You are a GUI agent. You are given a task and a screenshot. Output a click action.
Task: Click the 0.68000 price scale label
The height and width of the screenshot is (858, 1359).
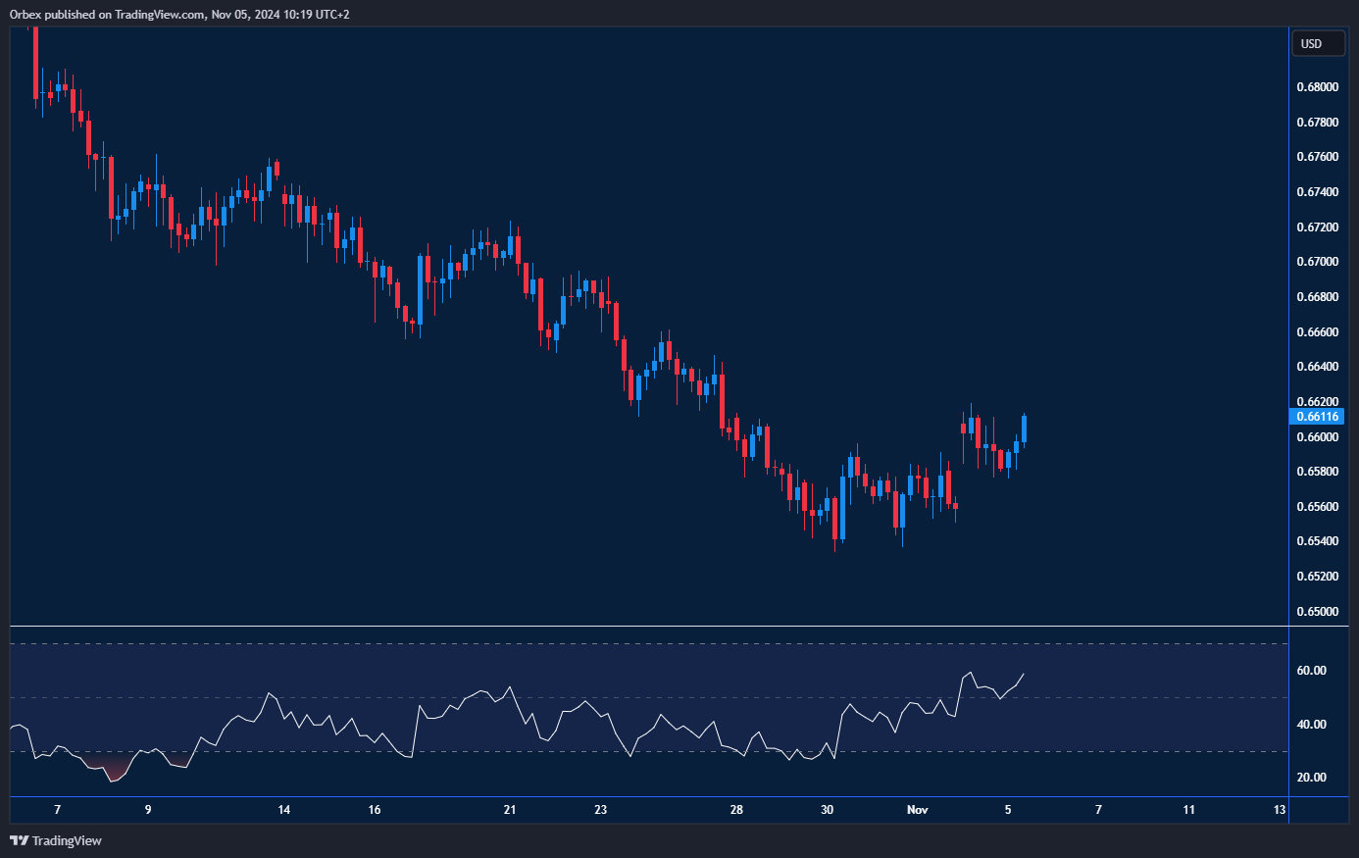coord(1317,87)
